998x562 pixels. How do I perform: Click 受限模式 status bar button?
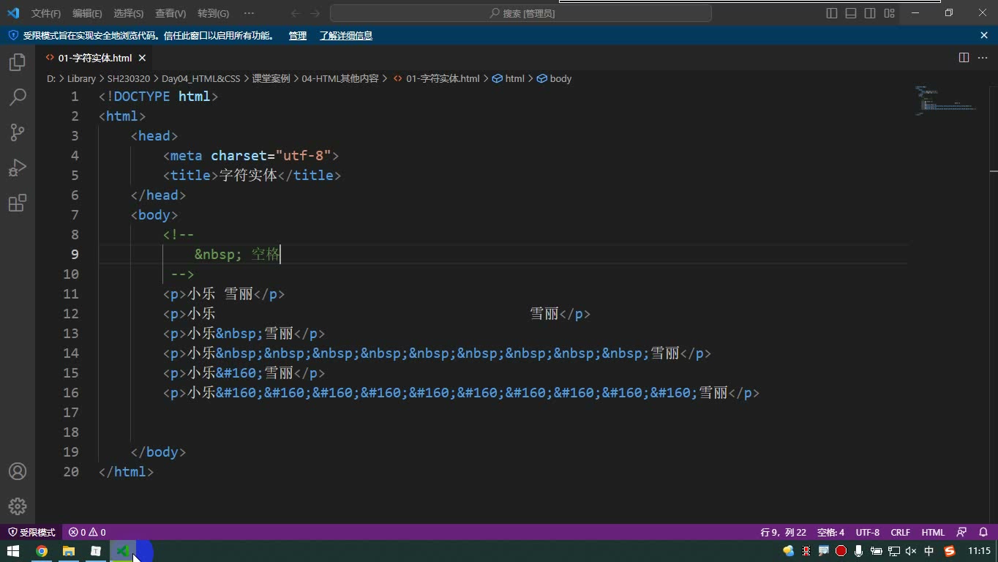click(x=31, y=532)
